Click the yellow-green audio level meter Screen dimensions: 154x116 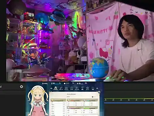pyautogui.click(x=129, y=99)
